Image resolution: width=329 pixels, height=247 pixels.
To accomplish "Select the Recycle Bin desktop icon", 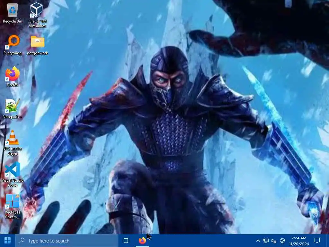I will (x=13, y=13).
